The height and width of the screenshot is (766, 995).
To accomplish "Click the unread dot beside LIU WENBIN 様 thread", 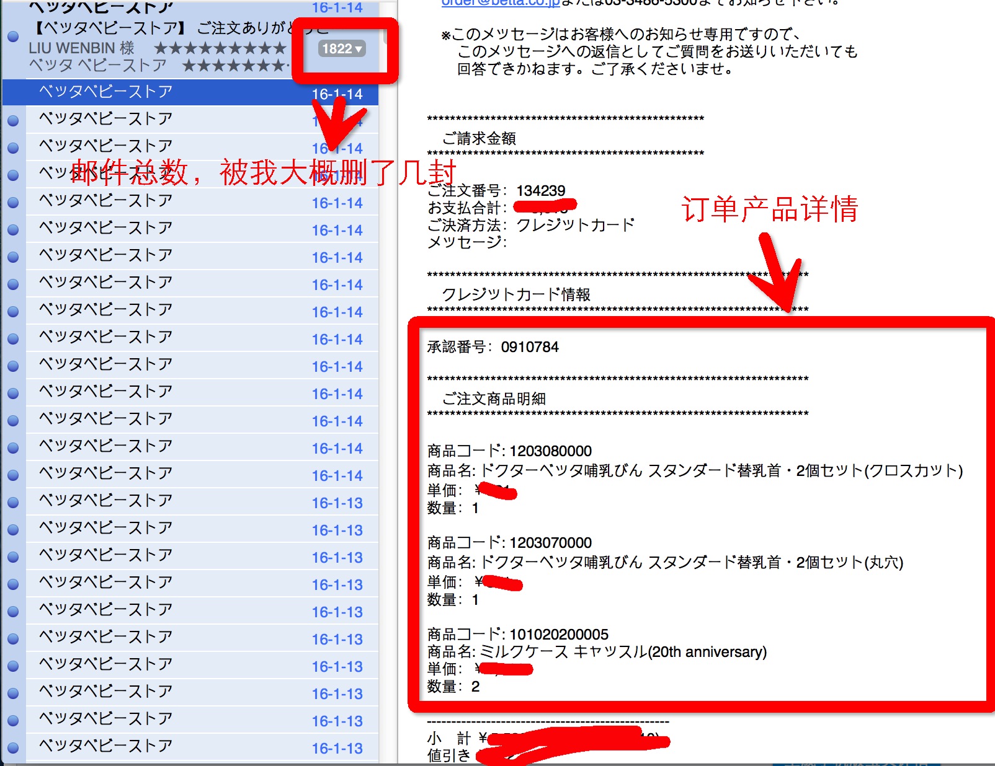I will [x=13, y=37].
